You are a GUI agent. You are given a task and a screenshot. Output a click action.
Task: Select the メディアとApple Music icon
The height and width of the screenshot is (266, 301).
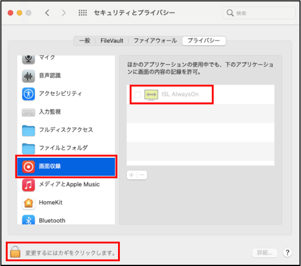pyautogui.click(x=28, y=185)
